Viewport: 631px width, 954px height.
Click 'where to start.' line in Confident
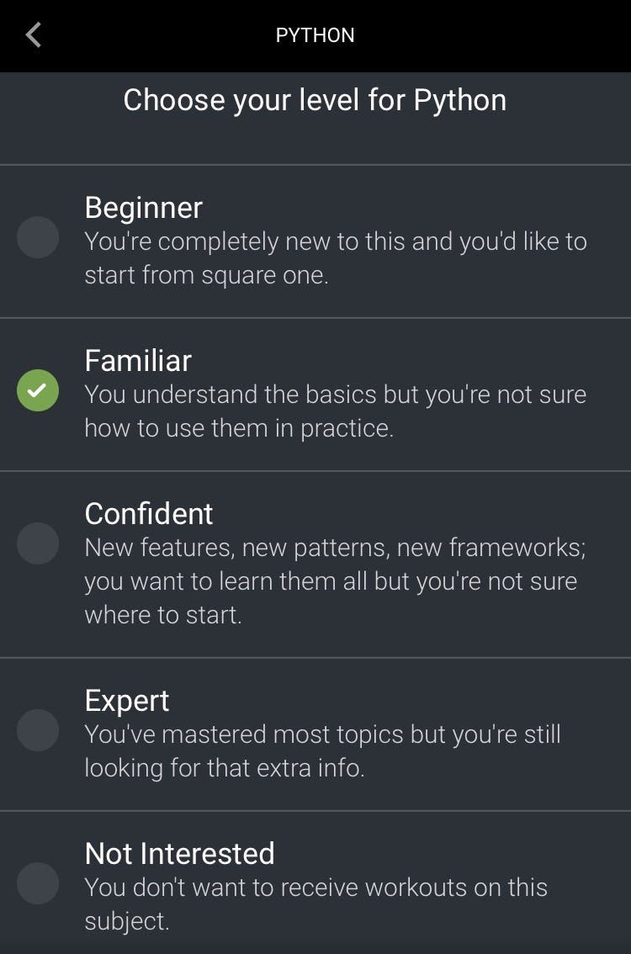pyautogui.click(x=163, y=614)
